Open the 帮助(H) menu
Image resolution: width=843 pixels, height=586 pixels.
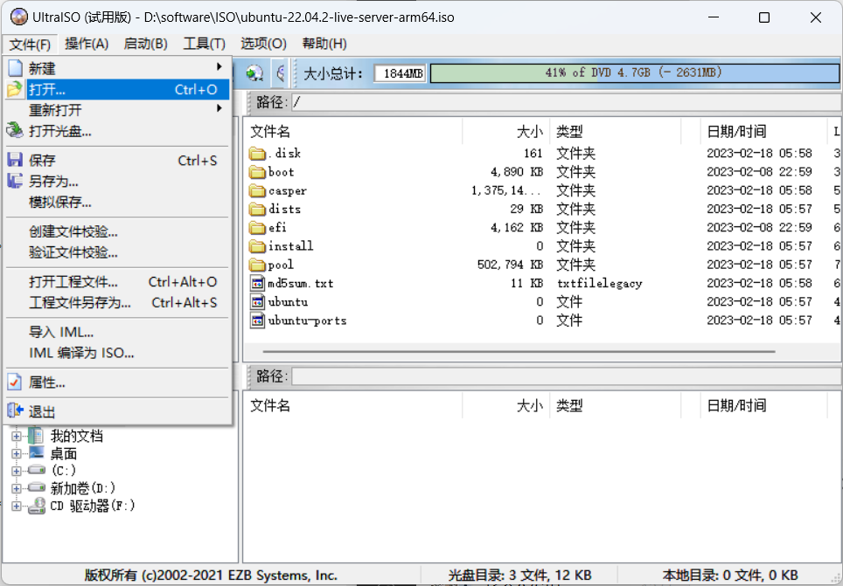pyautogui.click(x=324, y=44)
